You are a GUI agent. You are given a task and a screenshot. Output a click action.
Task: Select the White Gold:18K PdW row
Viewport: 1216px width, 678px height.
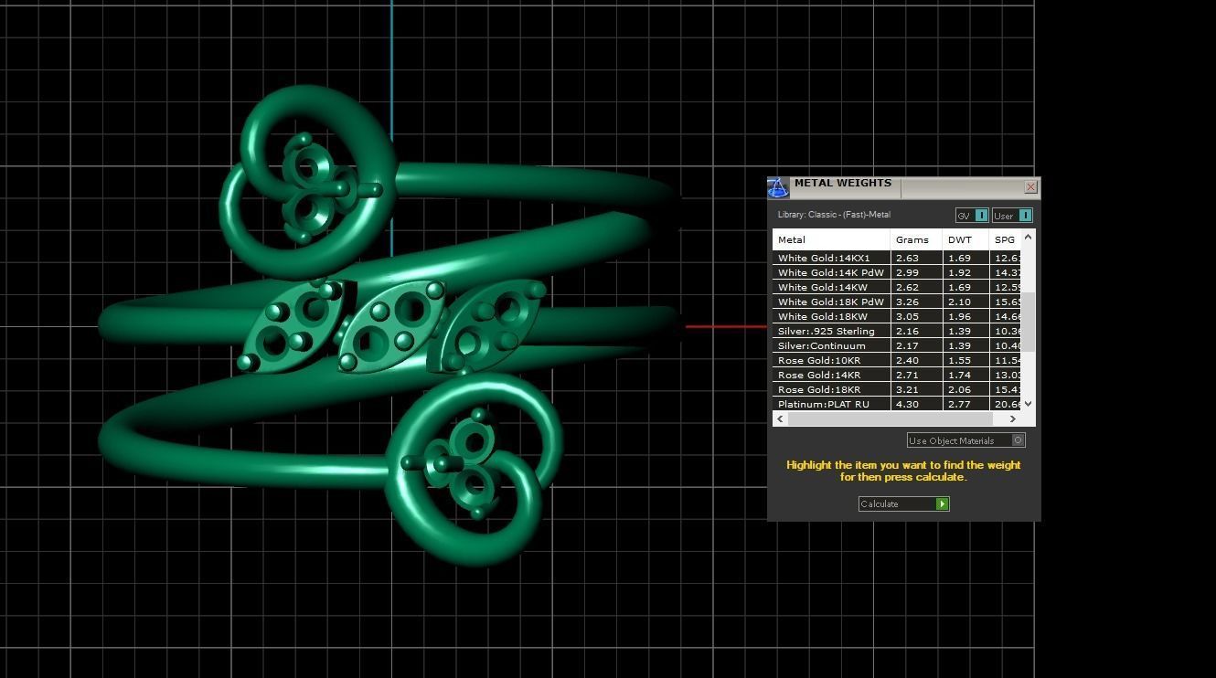[897, 302]
